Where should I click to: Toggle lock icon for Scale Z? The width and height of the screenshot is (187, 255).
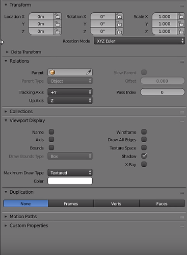pos(181,31)
